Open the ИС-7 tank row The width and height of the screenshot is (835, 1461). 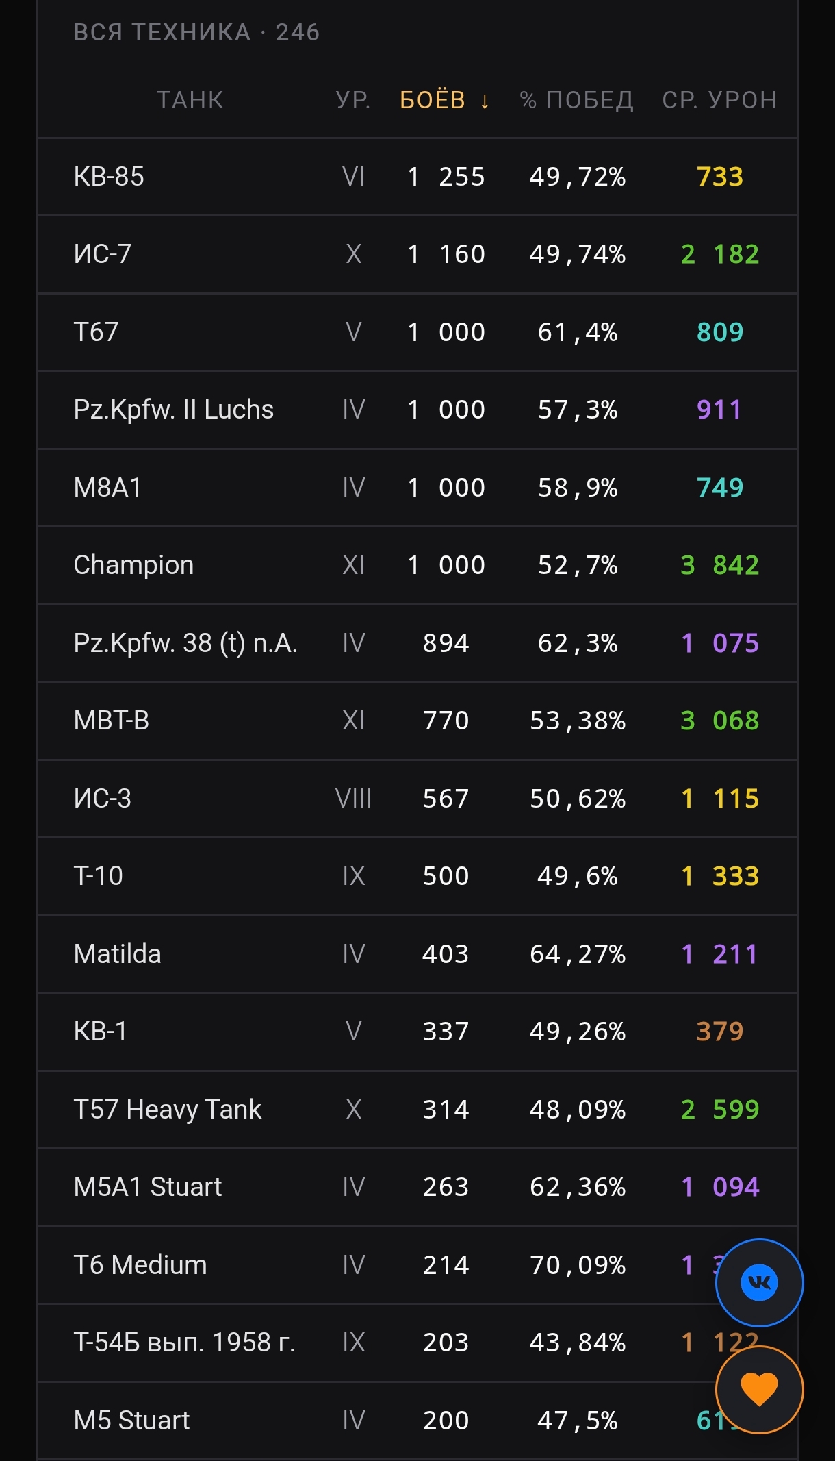point(417,254)
